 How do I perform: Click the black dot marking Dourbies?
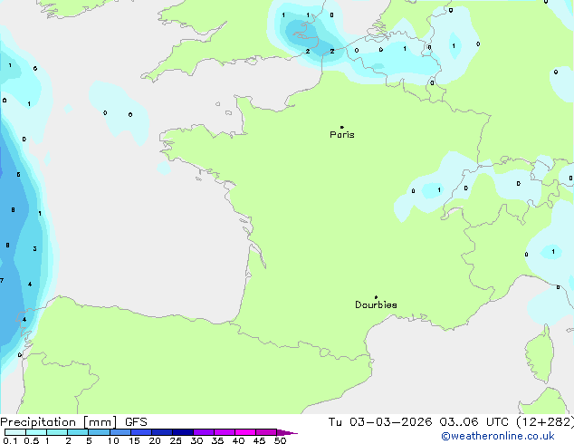tap(376, 297)
